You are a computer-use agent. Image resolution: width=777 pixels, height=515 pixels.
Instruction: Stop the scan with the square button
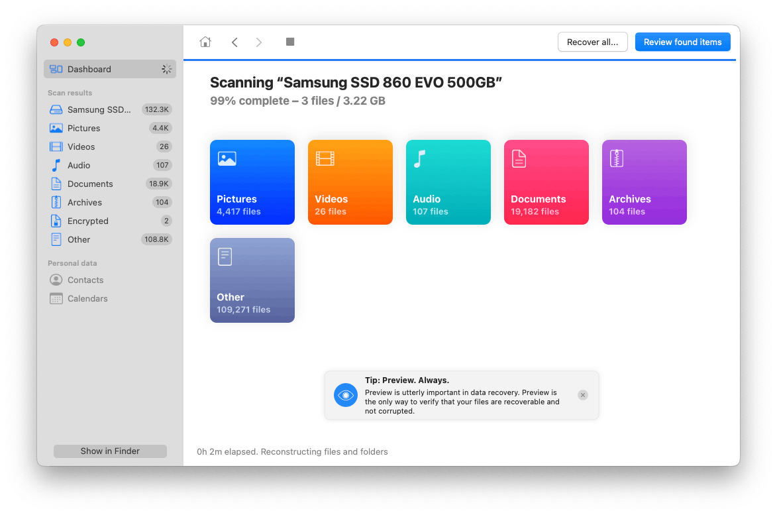(x=290, y=42)
